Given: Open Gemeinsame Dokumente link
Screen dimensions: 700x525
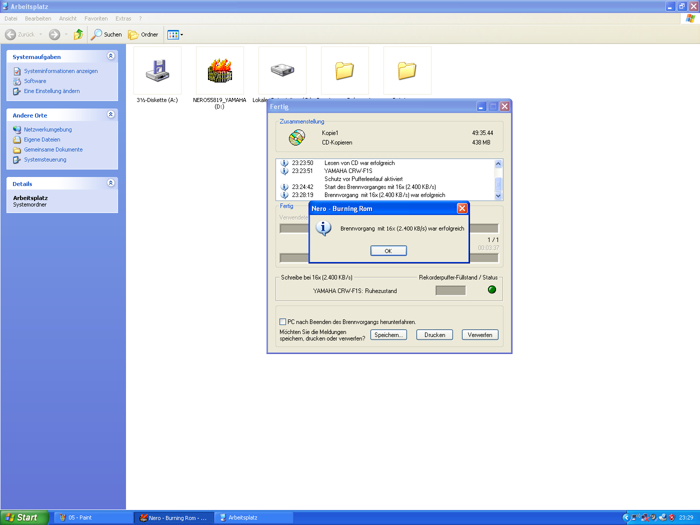Looking at the screenshot, I should [x=53, y=149].
